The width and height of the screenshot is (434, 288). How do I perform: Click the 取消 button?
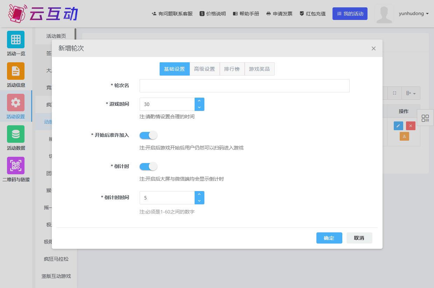359,238
